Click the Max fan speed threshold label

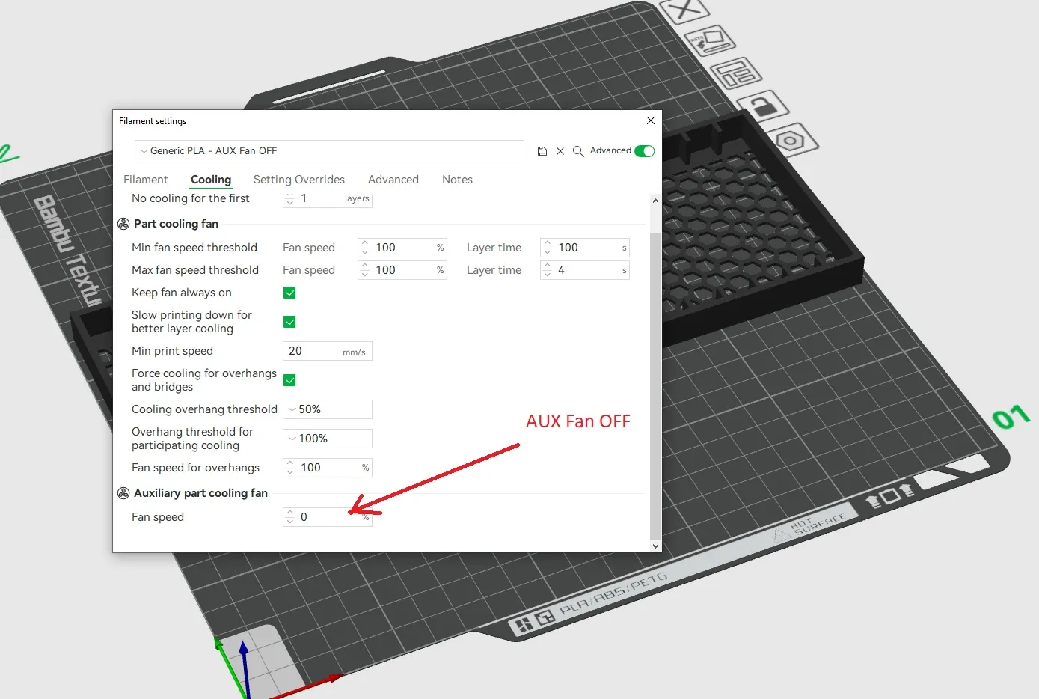195,270
